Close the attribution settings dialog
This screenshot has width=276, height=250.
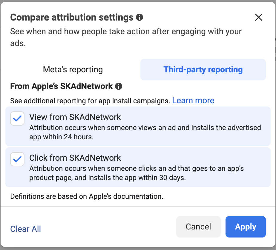(x=259, y=17)
